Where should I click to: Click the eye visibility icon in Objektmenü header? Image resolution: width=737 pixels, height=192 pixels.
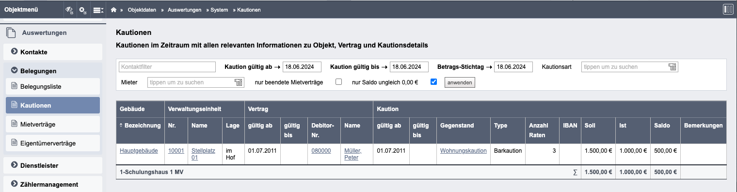click(69, 10)
